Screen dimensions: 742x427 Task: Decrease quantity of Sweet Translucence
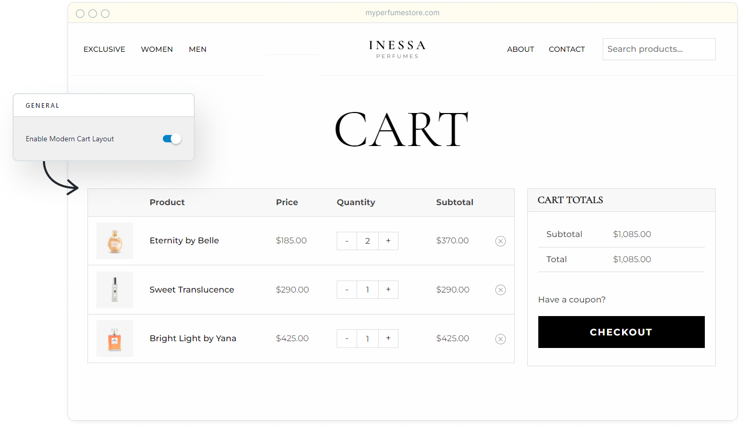pyautogui.click(x=347, y=289)
